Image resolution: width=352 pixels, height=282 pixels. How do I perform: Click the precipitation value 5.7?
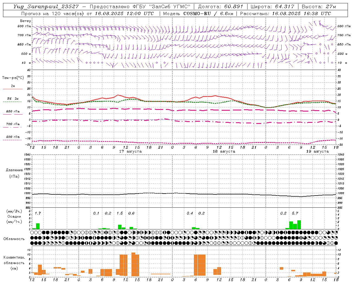click(x=295, y=213)
